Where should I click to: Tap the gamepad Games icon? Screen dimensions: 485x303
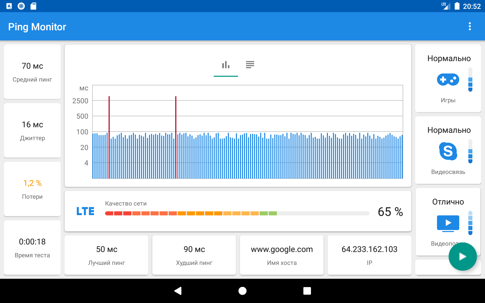pyautogui.click(x=448, y=80)
